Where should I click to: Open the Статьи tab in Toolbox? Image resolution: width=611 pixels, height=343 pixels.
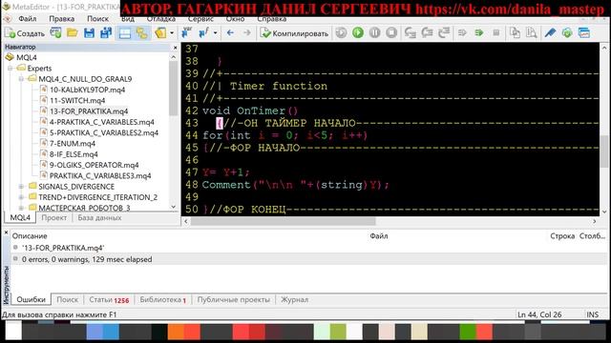[109, 300]
